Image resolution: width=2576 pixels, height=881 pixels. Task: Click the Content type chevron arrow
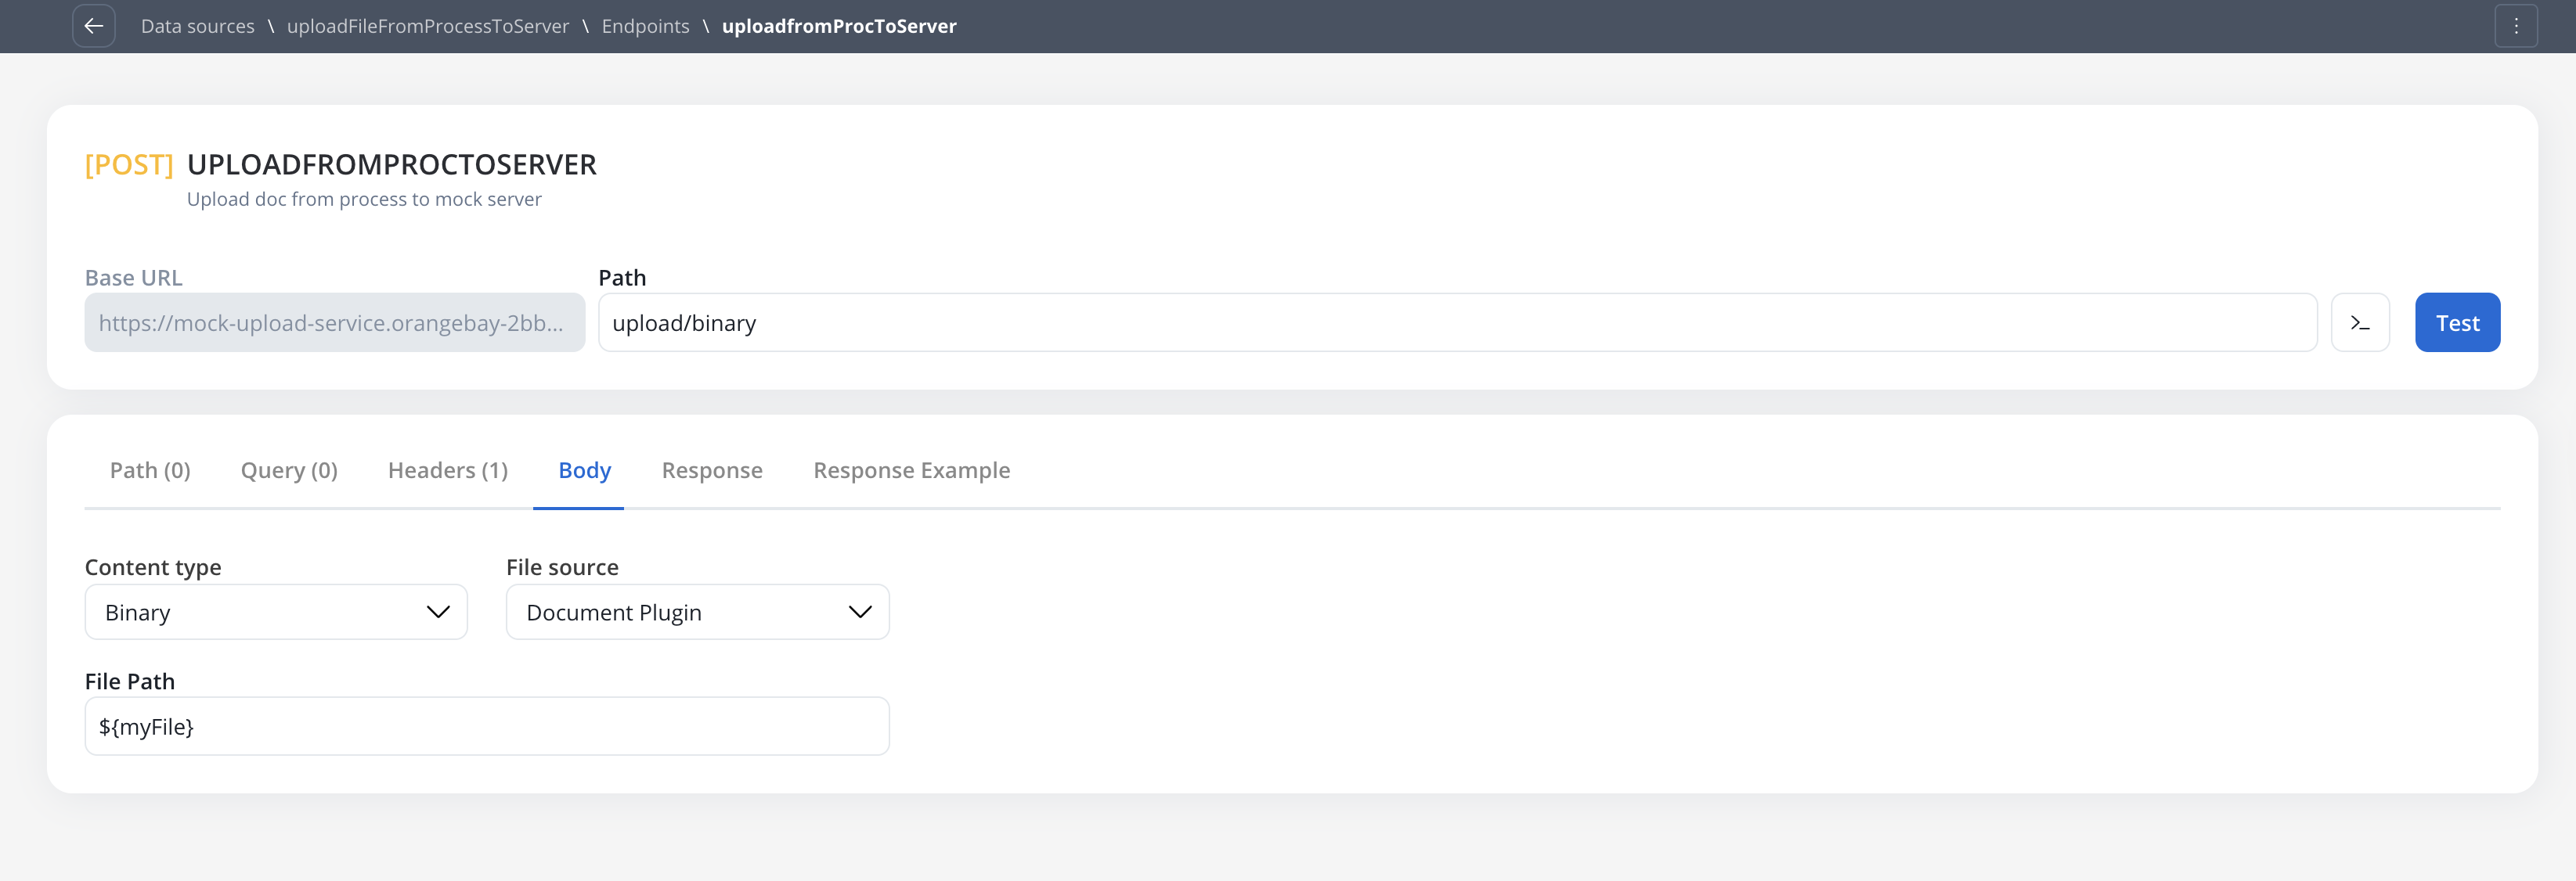tap(438, 613)
